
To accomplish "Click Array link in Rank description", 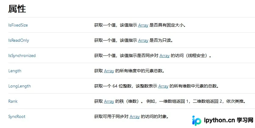I will coord(109,101).
